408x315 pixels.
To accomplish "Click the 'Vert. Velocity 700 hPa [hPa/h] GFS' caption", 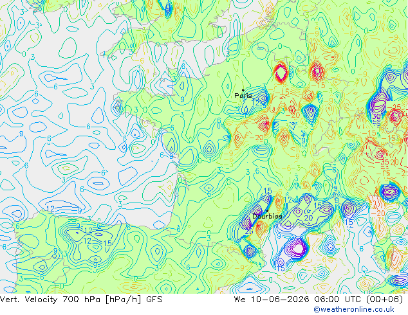I will tap(81, 300).
